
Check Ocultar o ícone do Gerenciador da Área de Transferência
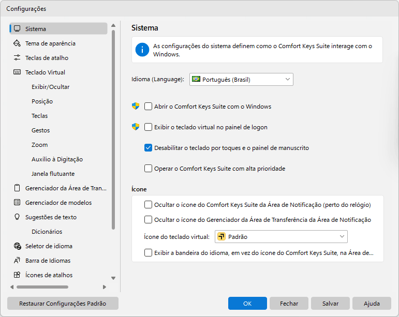(x=148, y=219)
